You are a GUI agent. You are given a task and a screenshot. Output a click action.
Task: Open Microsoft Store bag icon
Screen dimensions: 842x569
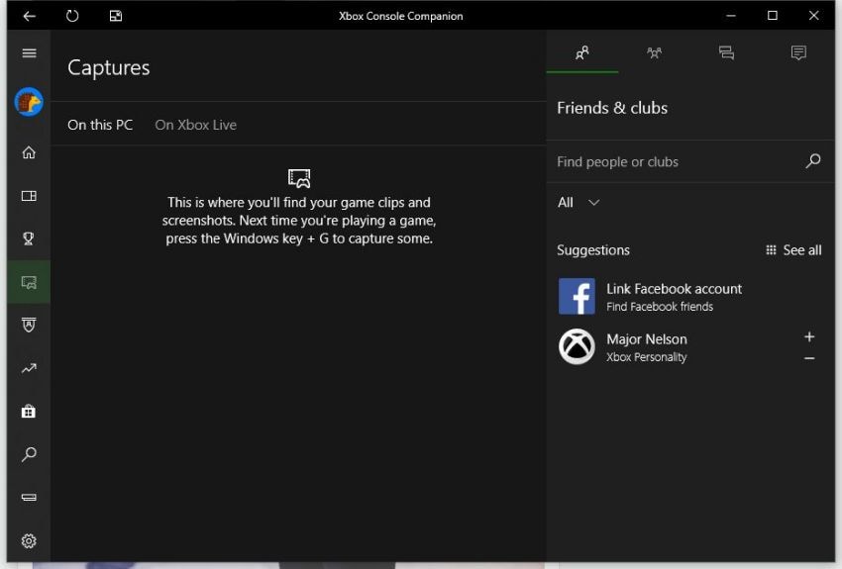(29, 412)
